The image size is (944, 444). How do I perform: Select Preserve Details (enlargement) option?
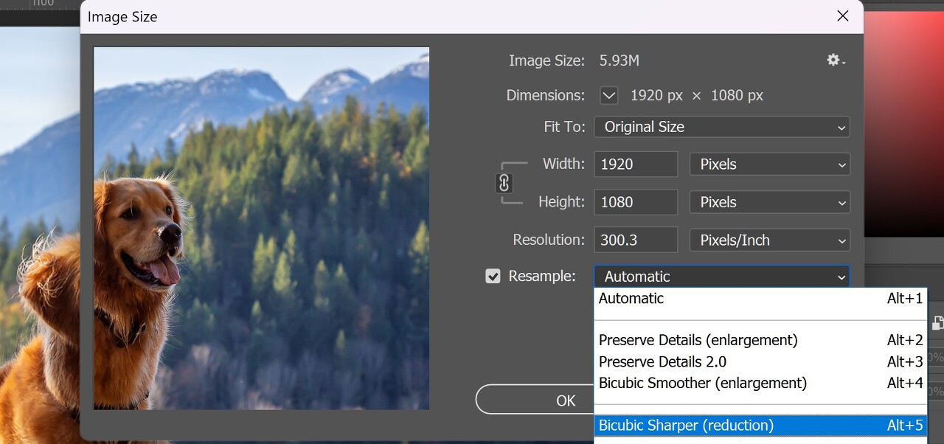[x=760, y=341]
